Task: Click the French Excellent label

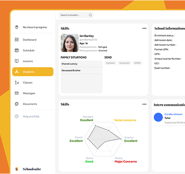Action: [x=76, y=139]
